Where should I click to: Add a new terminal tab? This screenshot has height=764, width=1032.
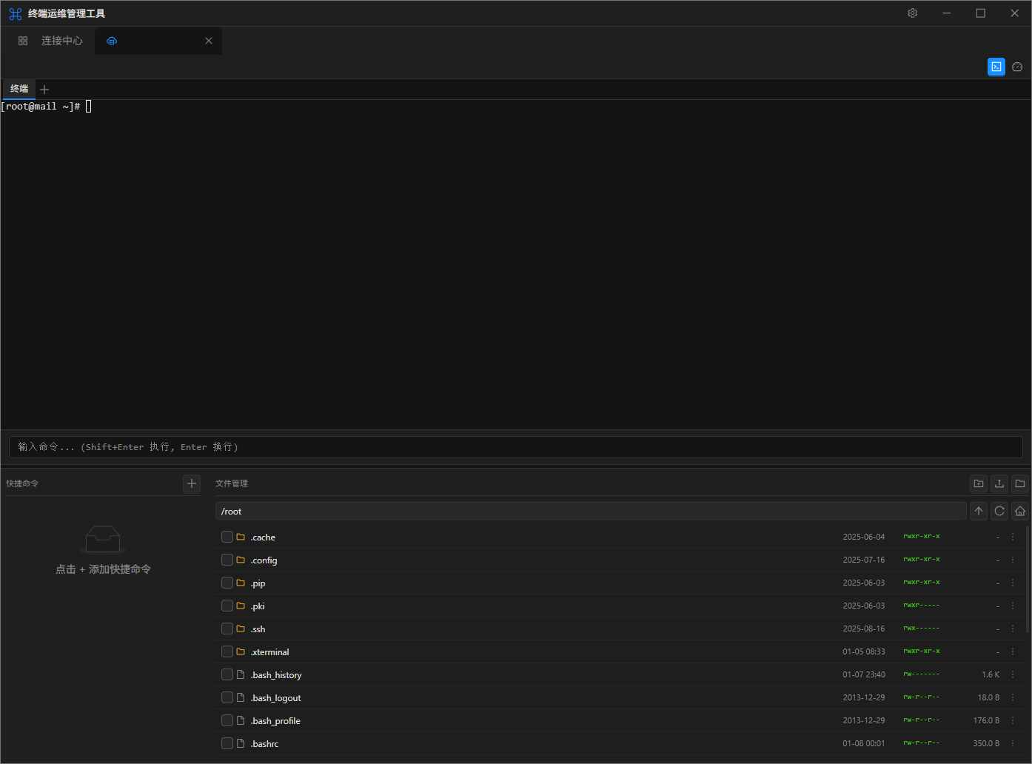(44, 90)
